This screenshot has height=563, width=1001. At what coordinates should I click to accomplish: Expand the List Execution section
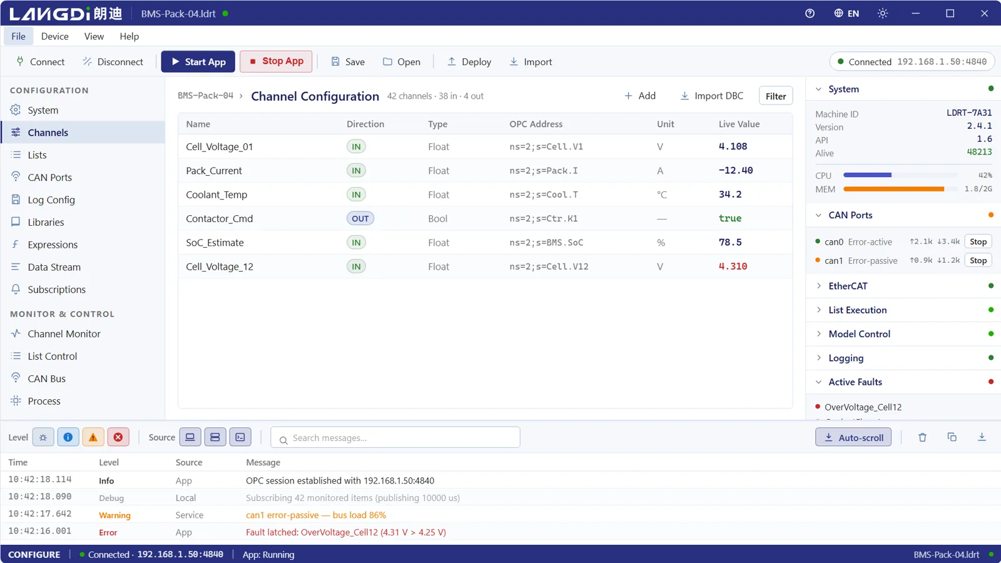(903, 310)
